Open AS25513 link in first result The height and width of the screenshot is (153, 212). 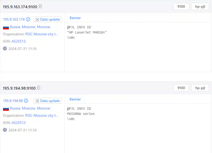pyautogui.click(x=19, y=41)
